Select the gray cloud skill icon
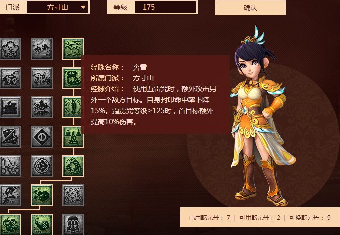Viewport: 340px width, 235px height. [10, 49]
